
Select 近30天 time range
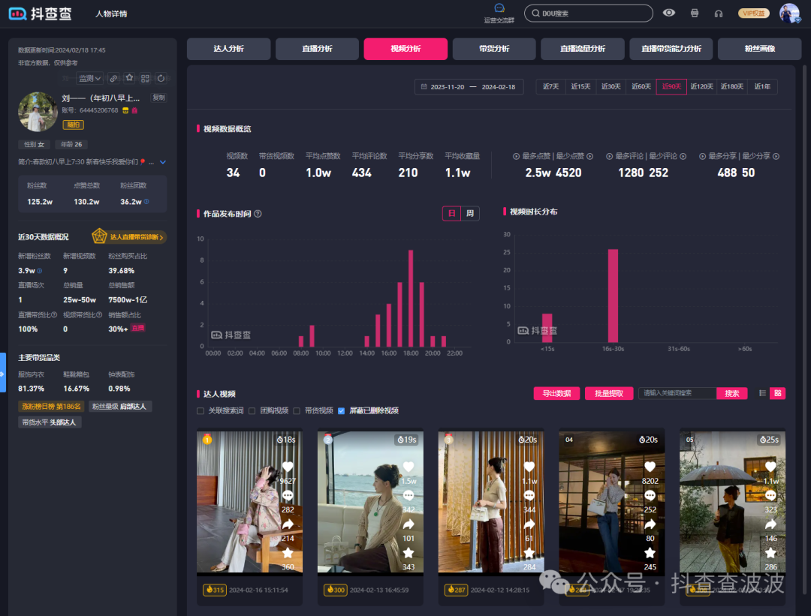(x=611, y=86)
